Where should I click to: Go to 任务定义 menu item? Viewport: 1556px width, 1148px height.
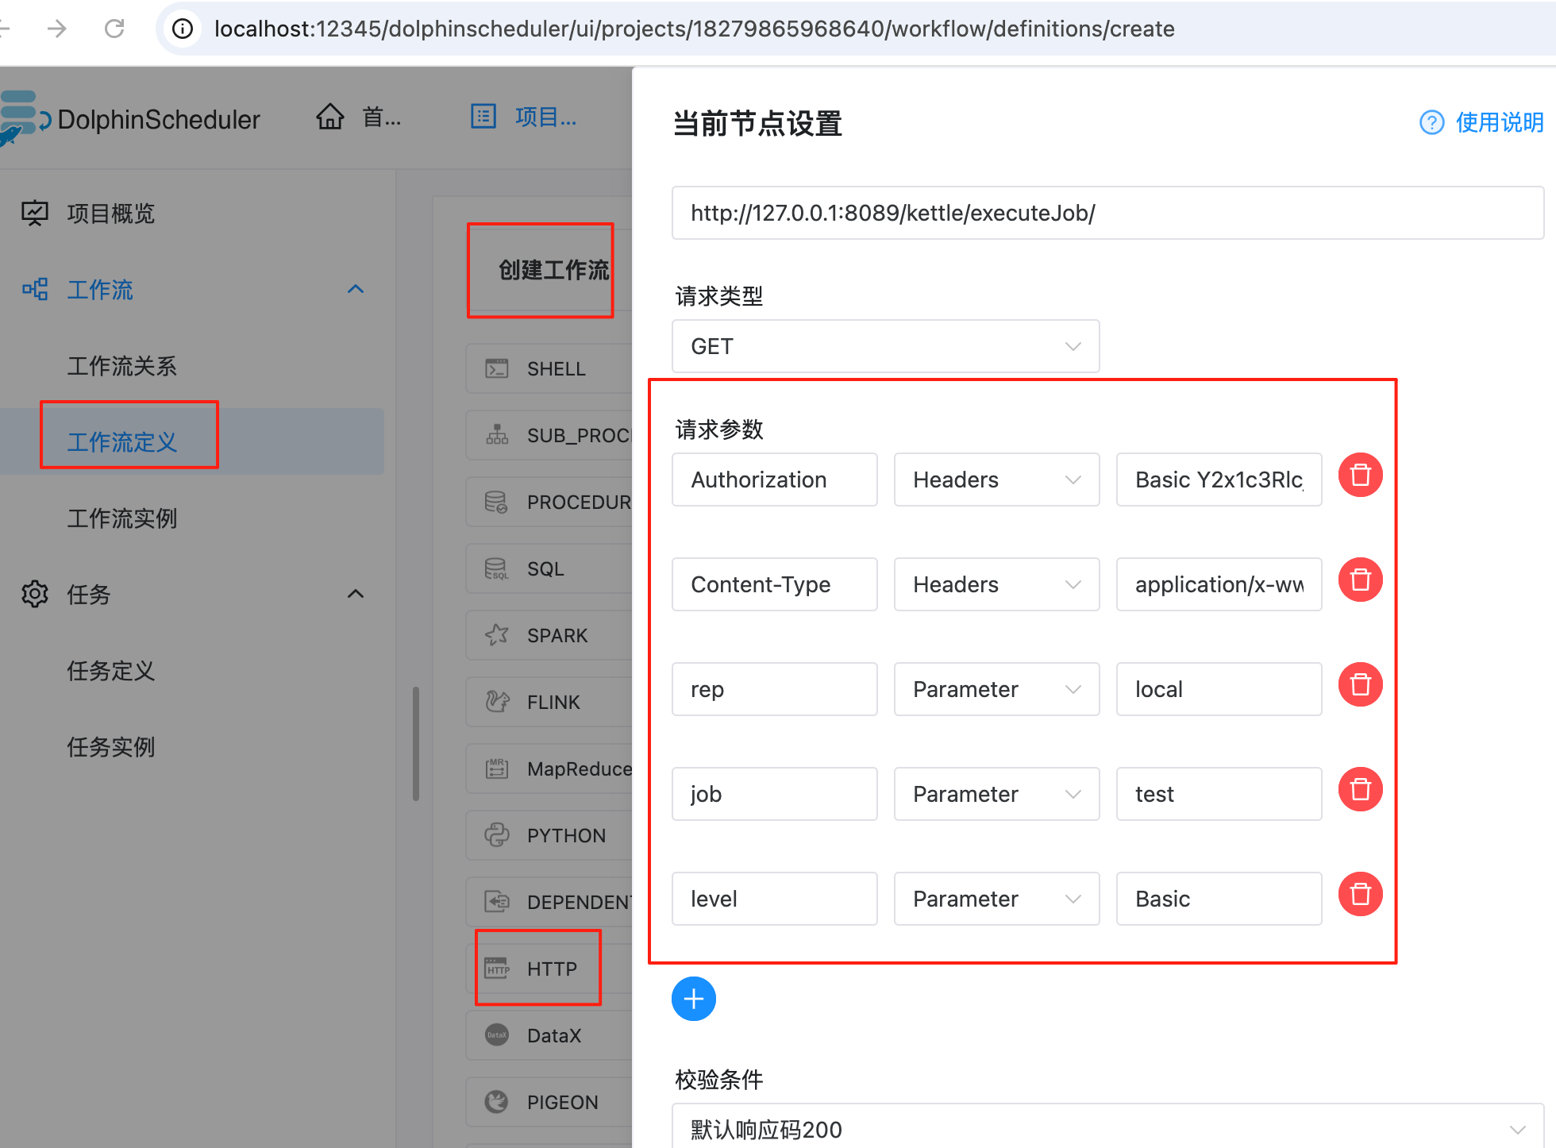coord(111,671)
